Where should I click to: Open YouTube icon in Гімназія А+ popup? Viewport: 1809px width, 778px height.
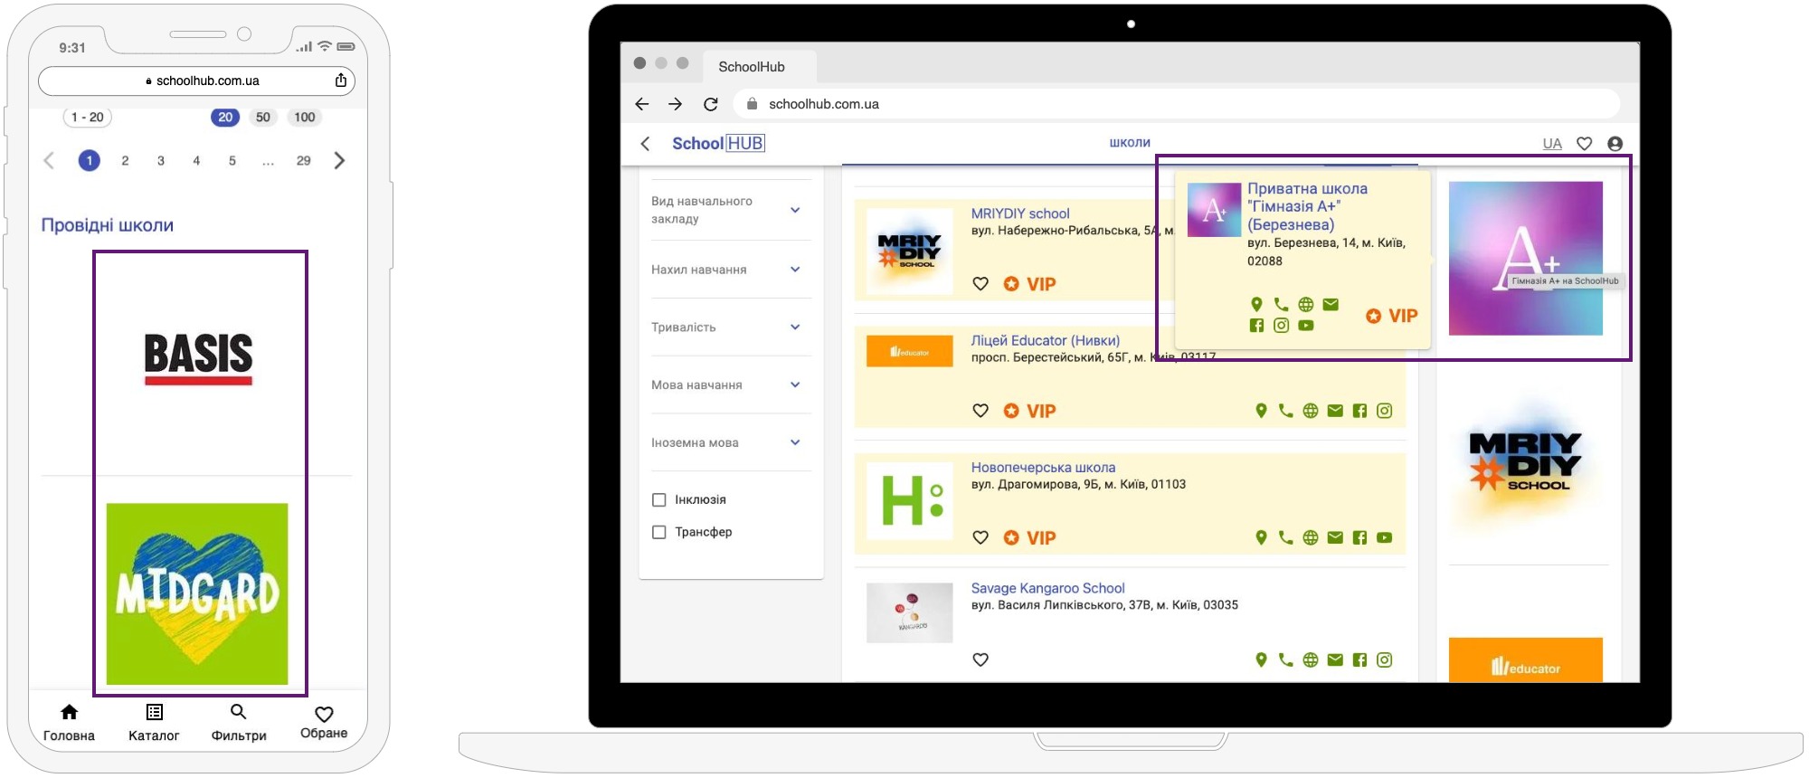coord(1305,326)
